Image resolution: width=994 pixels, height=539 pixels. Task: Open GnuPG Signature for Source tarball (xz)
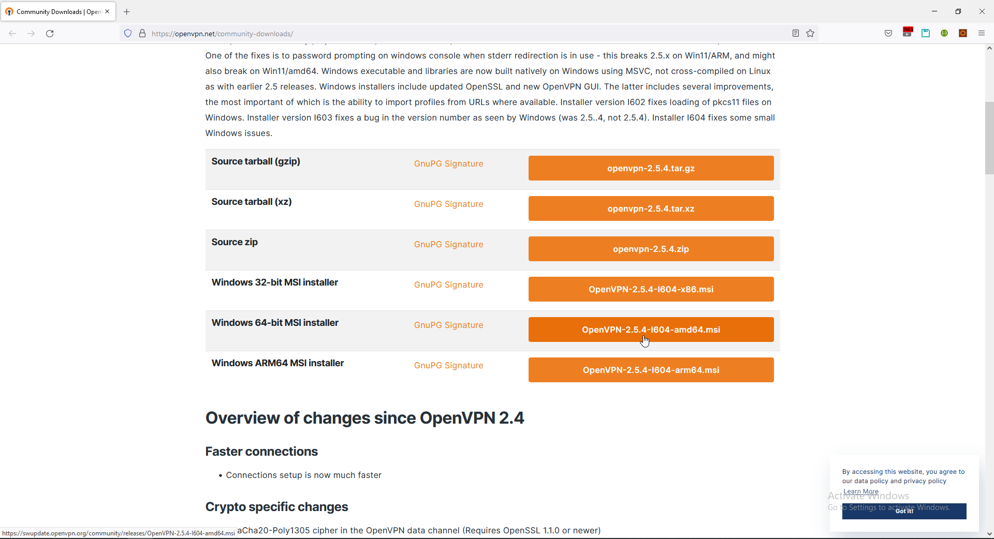coord(448,204)
